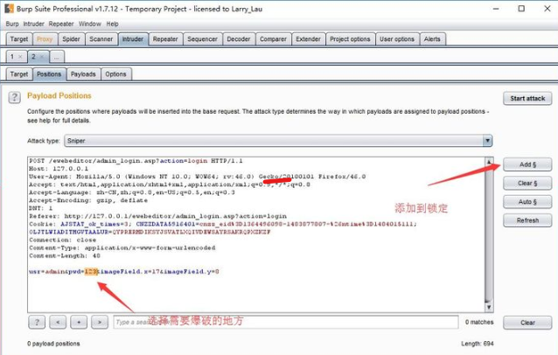Switch to the Decoder tab
The height and width of the screenshot is (355, 558).
[239, 39]
